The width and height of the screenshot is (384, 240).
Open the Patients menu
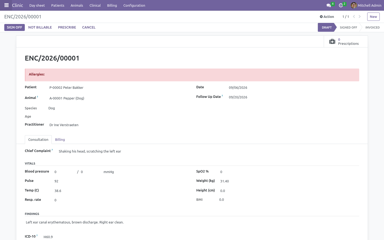pos(58,5)
